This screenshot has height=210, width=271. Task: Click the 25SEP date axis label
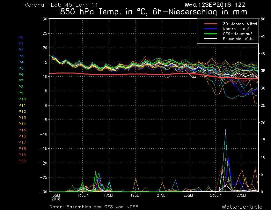216,195
